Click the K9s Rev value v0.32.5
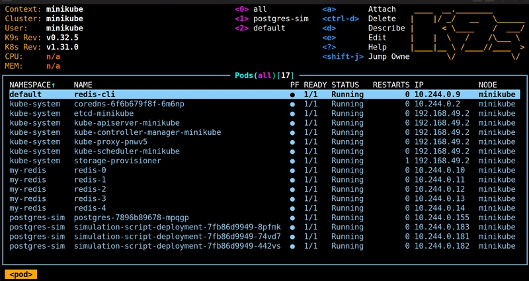The height and width of the screenshot is (281, 529). 62,38
